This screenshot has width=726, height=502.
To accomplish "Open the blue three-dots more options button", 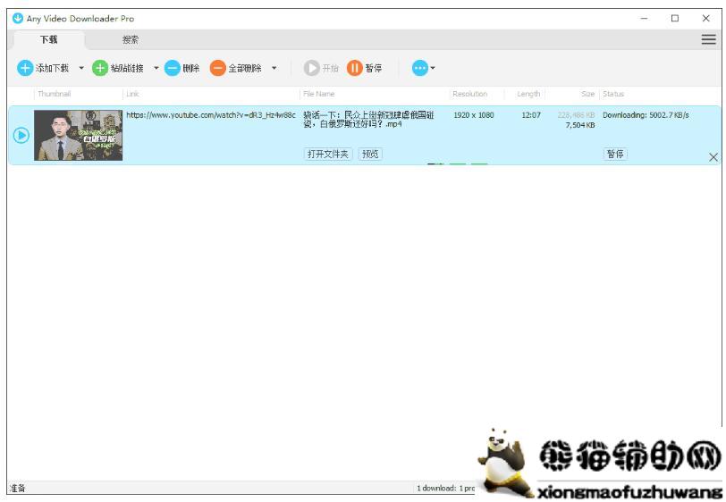I will pos(419,68).
